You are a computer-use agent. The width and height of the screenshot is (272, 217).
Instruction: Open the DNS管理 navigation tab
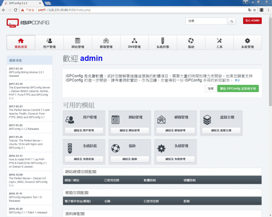coord(134,43)
